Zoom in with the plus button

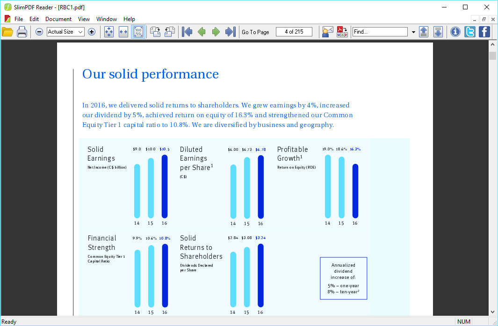click(x=92, y=31)
